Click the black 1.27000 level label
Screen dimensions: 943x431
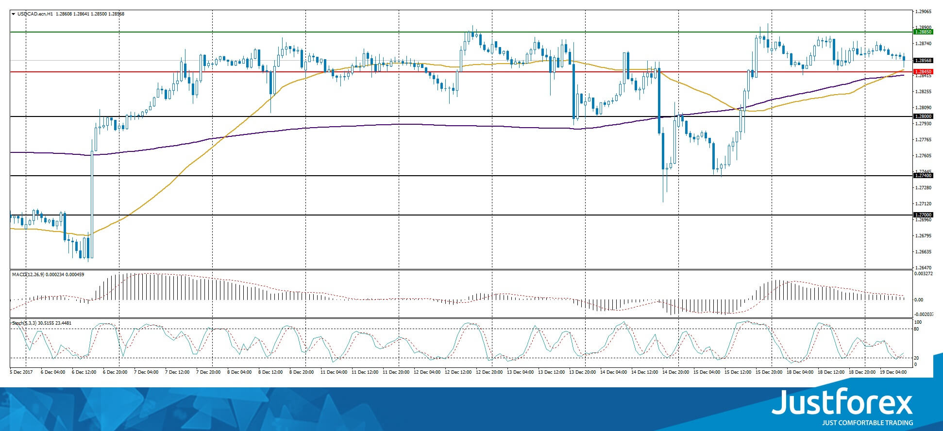point(923,215)
